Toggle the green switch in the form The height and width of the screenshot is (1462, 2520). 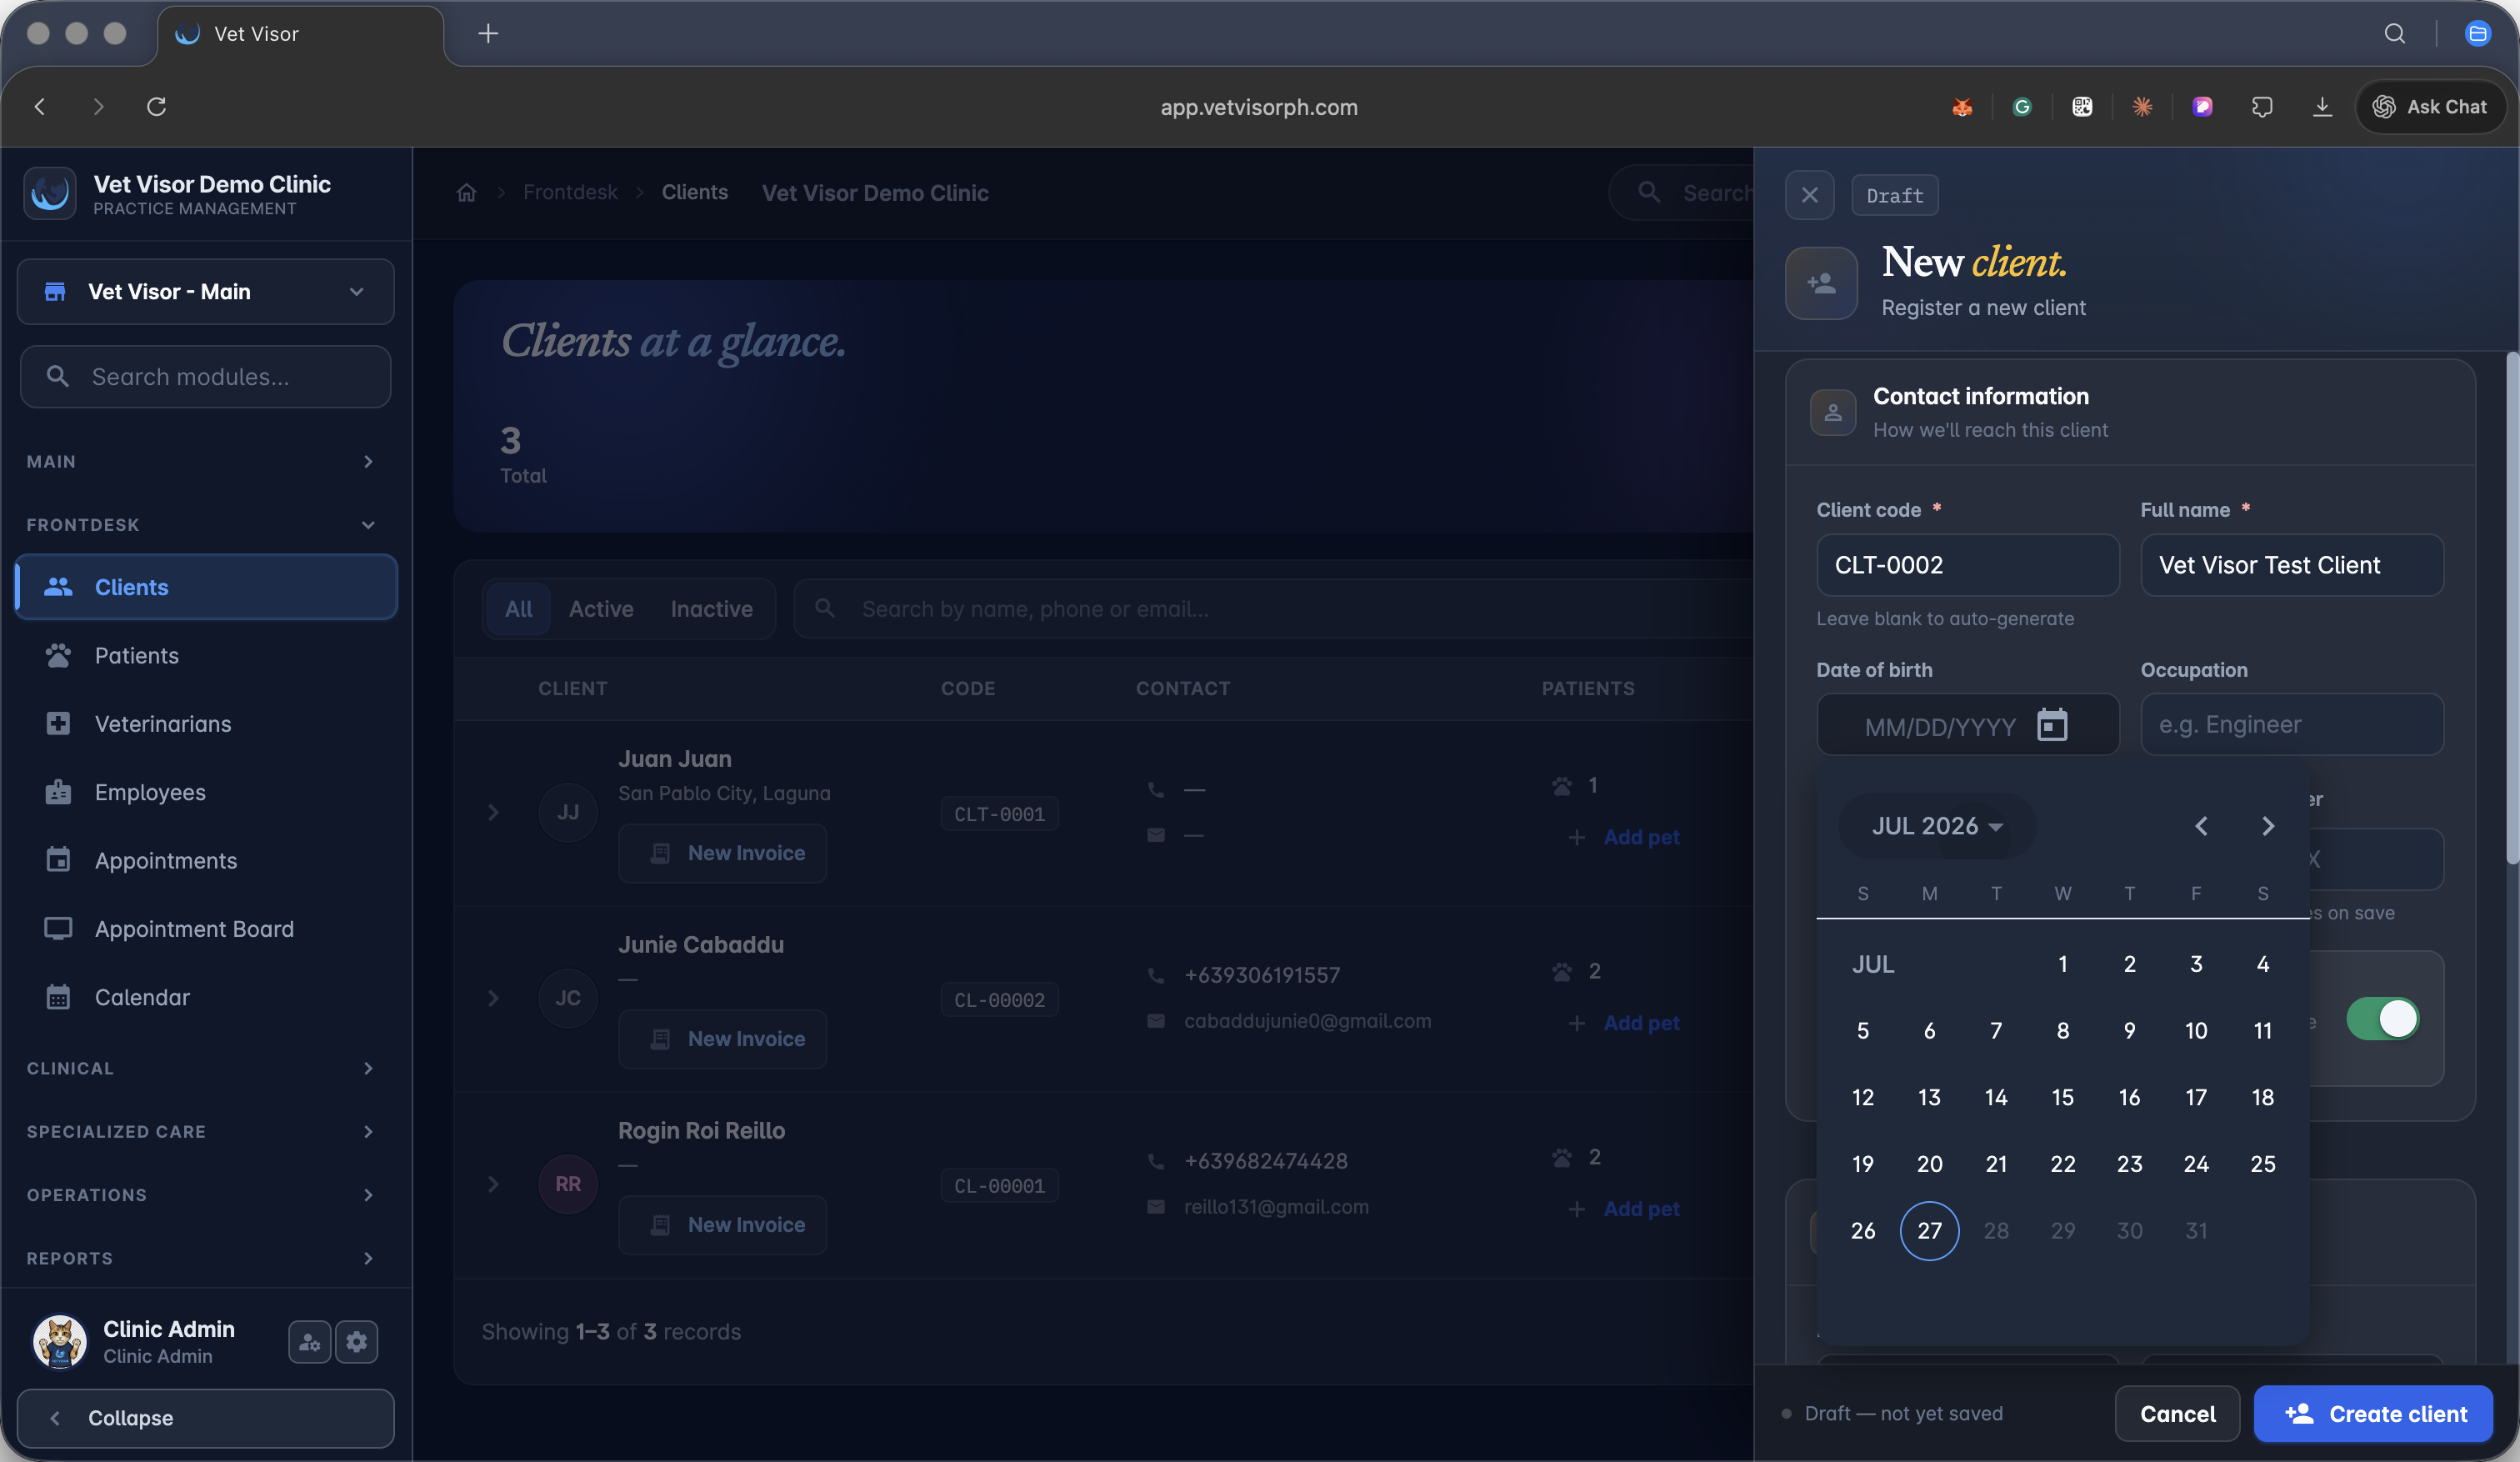pyautogui.click(x=2382, y=1019)
